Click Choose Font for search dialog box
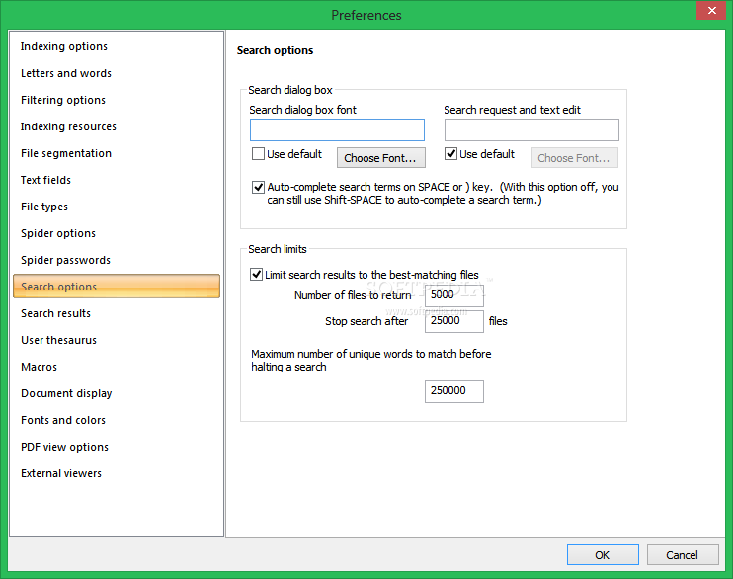Viewport: 733px width, 579px height. 381,158
